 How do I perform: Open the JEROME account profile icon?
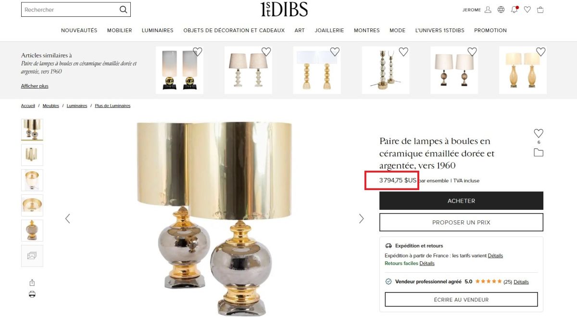coord(488,10)
